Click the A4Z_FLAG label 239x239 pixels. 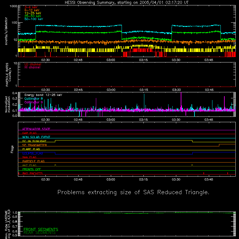(x=29, y=165)
